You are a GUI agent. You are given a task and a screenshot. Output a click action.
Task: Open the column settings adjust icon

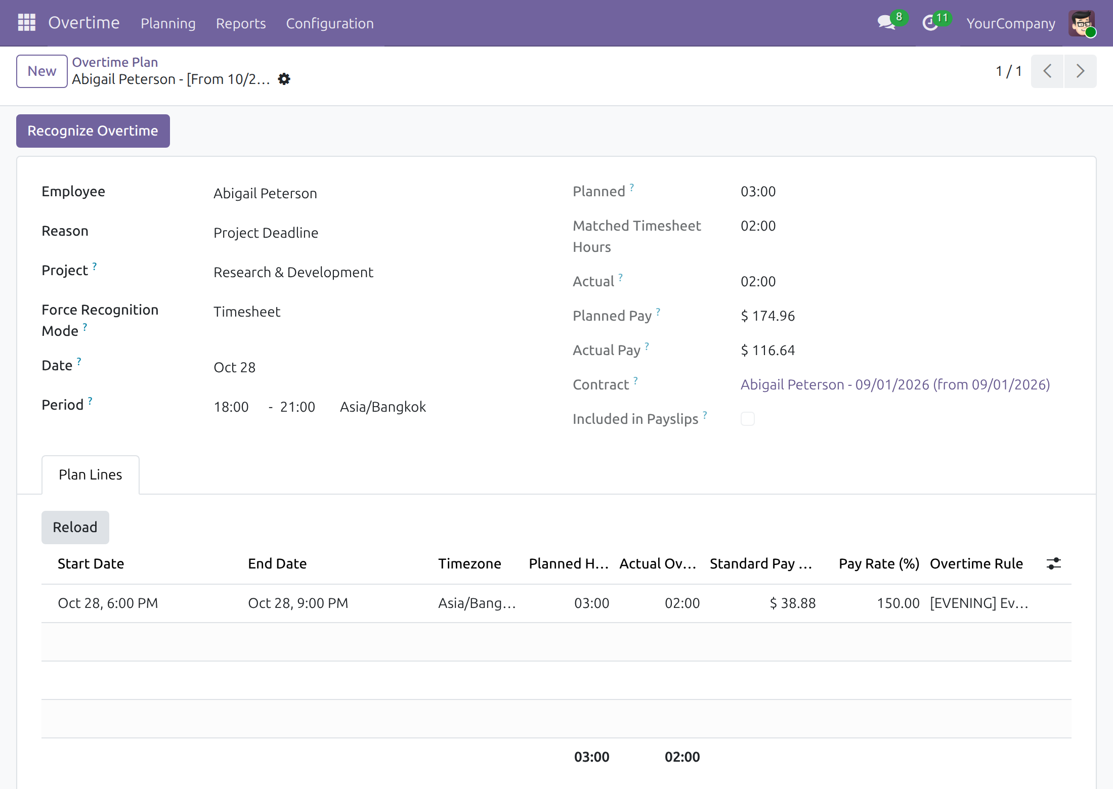click(x=1054, y=563)
